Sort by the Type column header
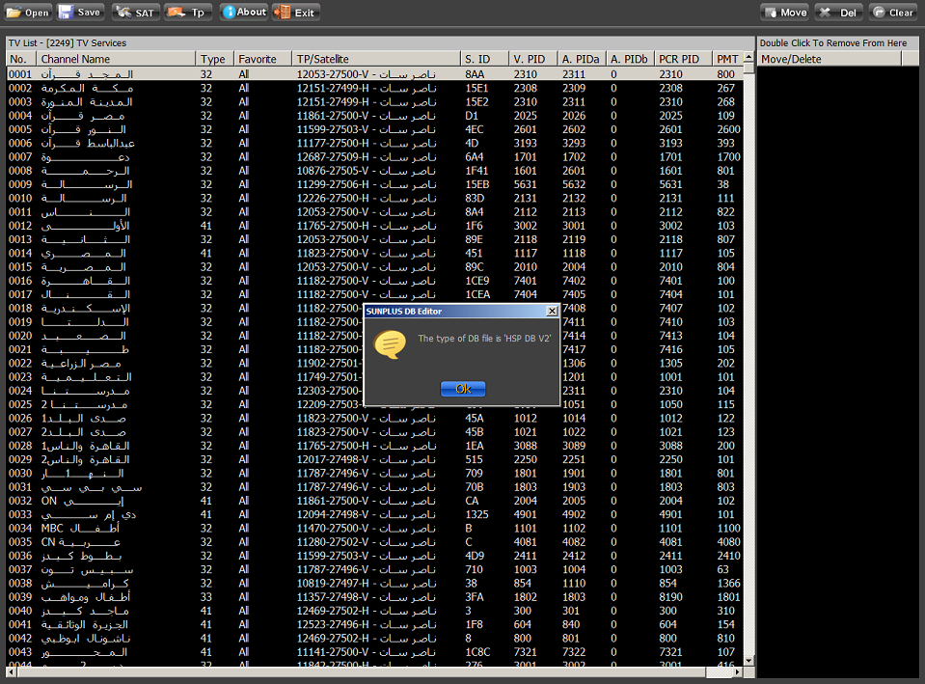The height and width of the screenshot is (684, 925). coord(215,59)
